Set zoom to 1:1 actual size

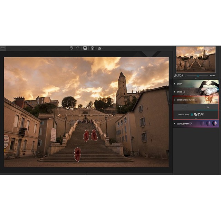click(182, 76)
